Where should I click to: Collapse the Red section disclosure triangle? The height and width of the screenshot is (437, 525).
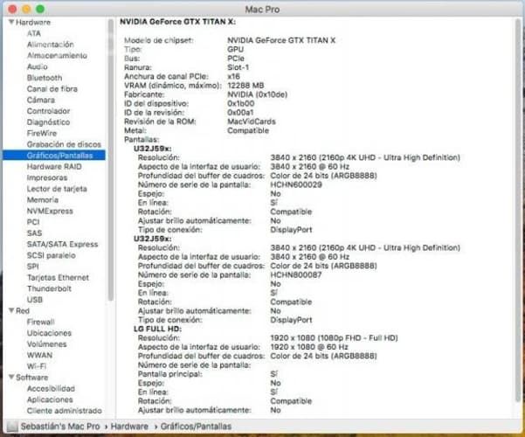[10, 310]
